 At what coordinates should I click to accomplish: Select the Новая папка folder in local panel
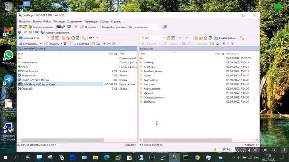(29, 63)
